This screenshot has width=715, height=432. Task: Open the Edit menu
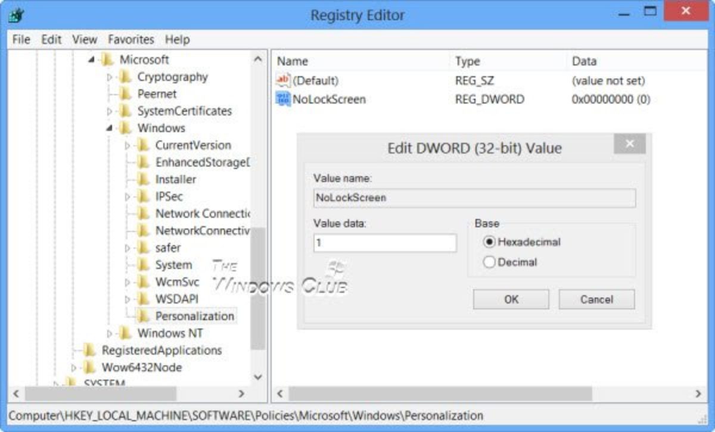(51, 40)
